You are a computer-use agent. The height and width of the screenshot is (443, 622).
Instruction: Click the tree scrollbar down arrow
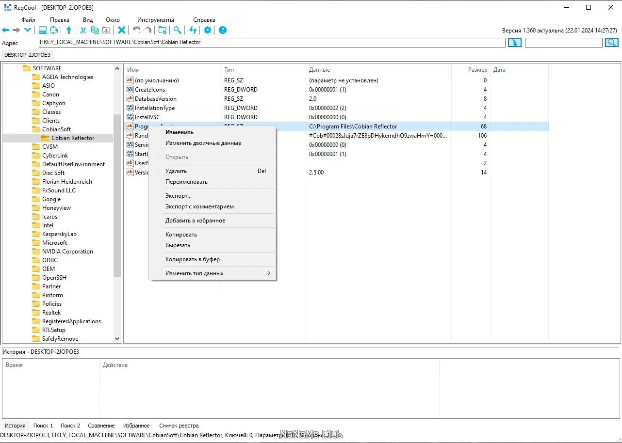tap(117, 339)
